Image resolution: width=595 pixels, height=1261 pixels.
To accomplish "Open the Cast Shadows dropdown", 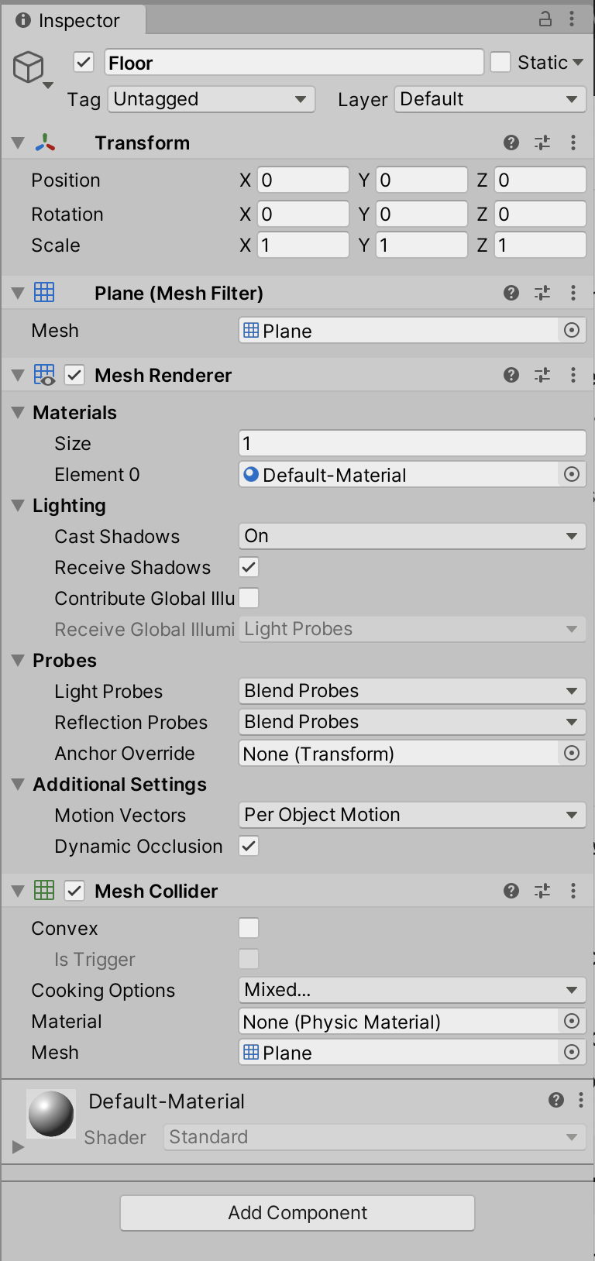I will pos(411,536).
